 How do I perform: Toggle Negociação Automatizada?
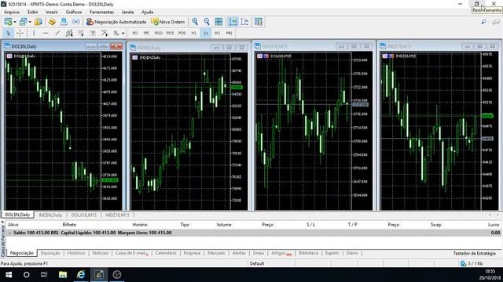(x=116, y=22)
